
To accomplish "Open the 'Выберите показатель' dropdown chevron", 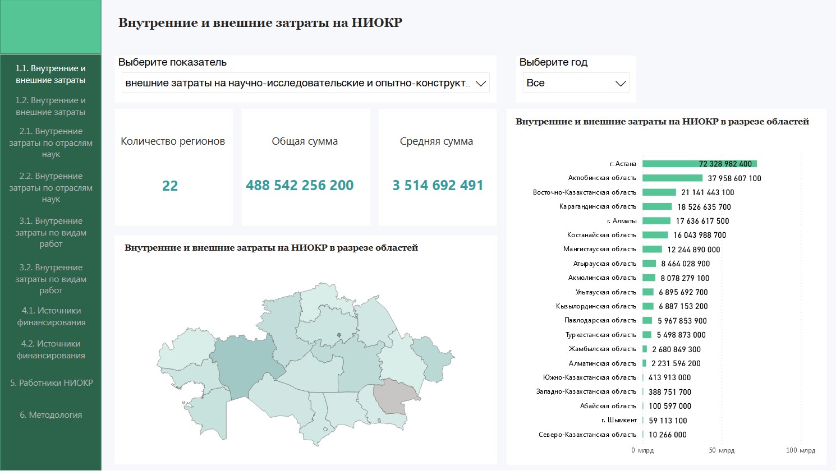I will click(480, 84).
